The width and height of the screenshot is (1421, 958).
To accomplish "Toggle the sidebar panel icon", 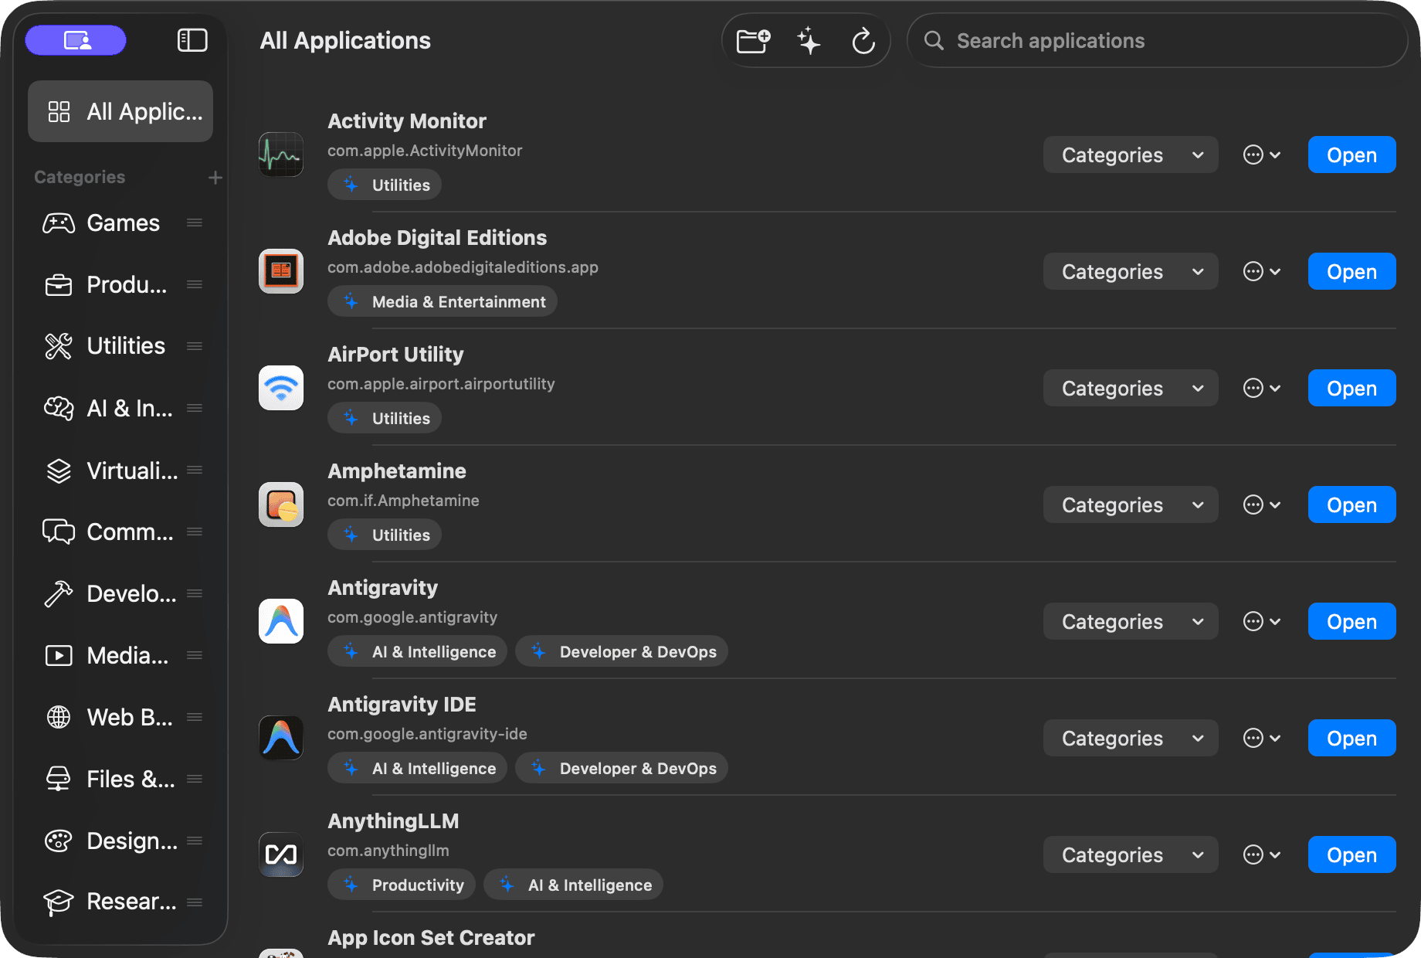I will [x=192, y=40].
